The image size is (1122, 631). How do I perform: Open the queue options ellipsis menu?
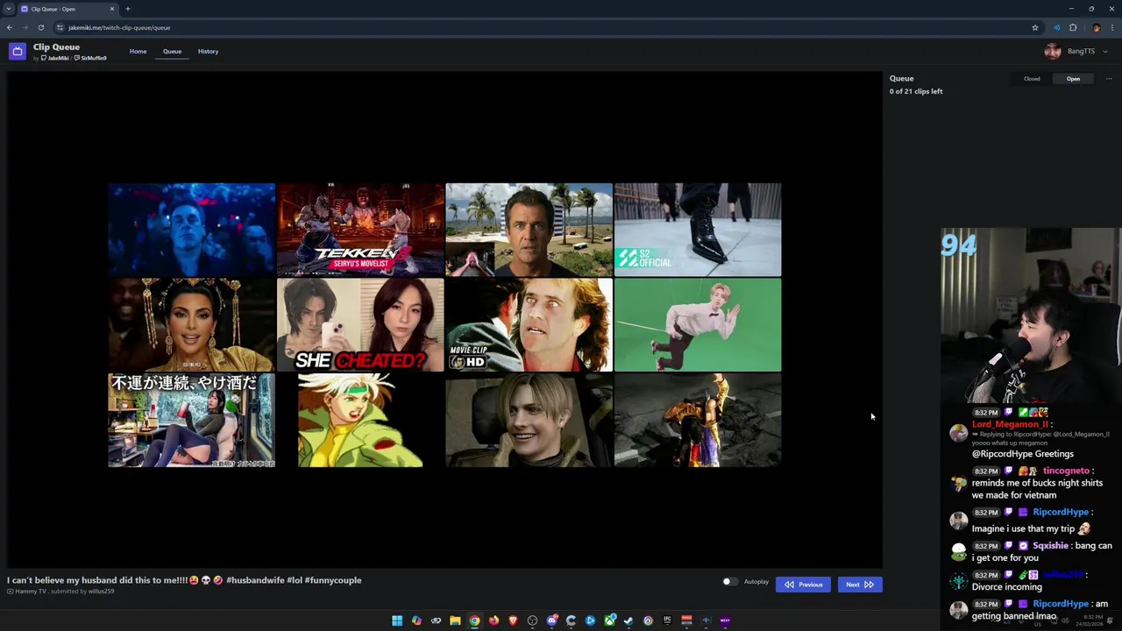click(x=1108, y=79)
